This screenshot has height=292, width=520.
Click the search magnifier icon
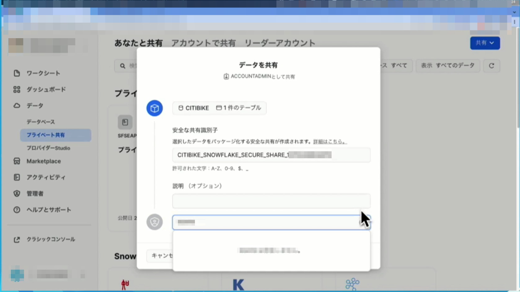(123, 66)
